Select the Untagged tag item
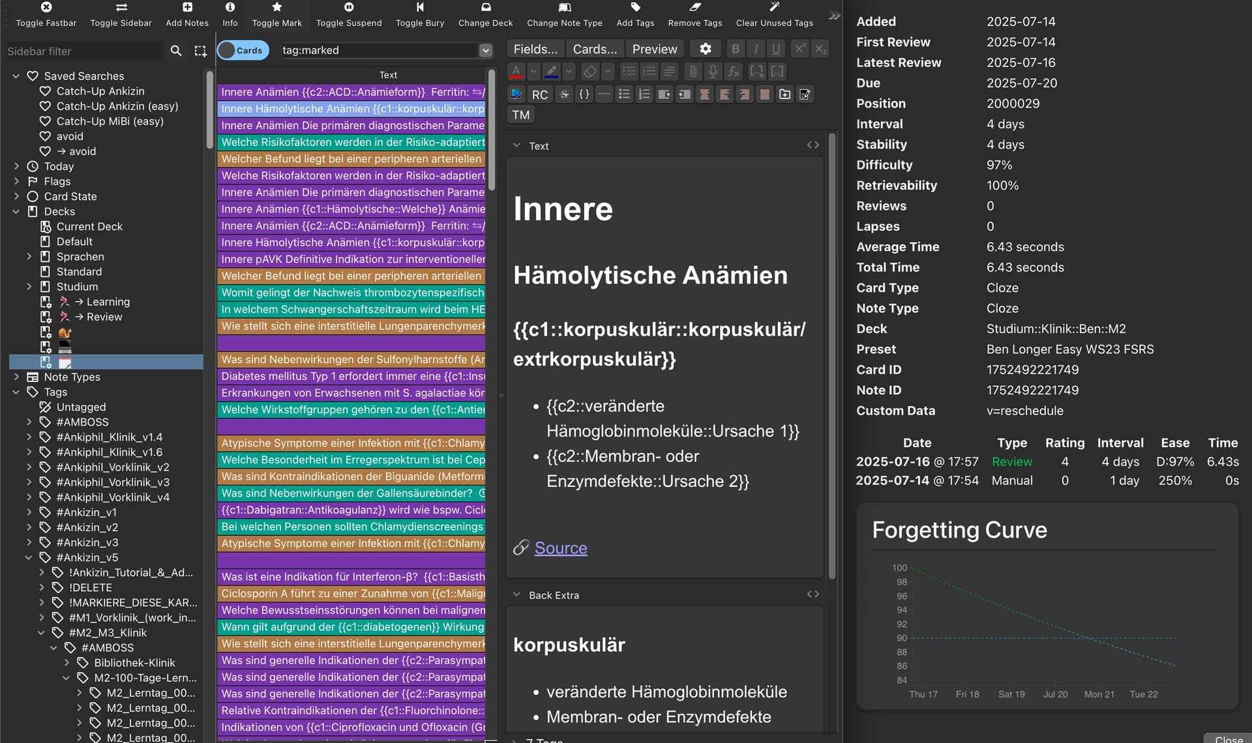The image size is (1252, 743). coord(81,407)
